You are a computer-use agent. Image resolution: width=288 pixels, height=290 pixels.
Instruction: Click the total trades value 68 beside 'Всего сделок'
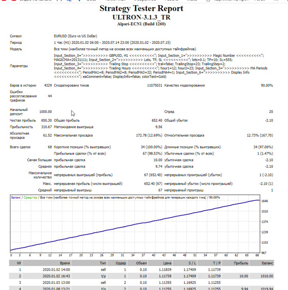click(x=50, y=147)
